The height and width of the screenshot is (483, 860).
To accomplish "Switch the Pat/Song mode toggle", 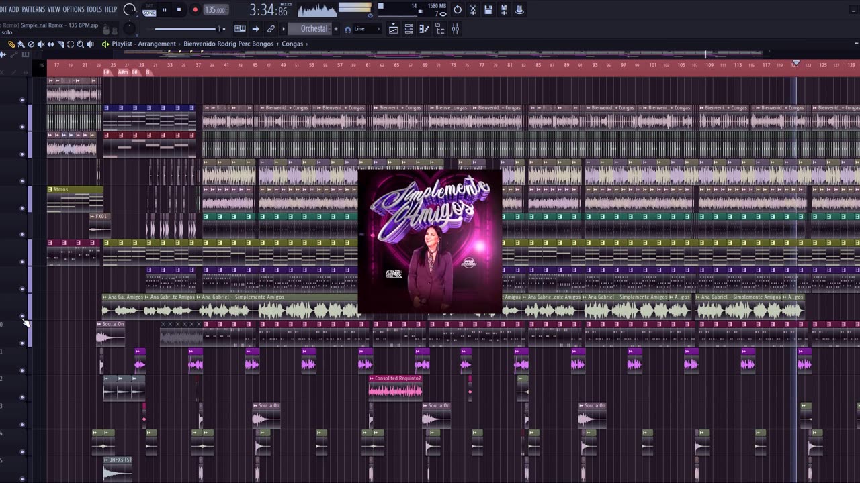I will tap(149, 10).
